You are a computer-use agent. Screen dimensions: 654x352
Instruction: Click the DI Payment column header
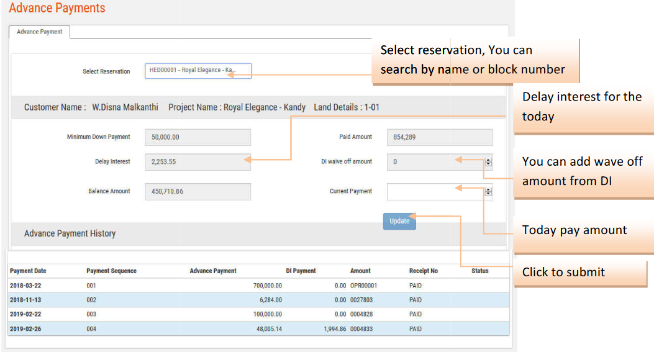pyautogui.click(x=301, y=271)
